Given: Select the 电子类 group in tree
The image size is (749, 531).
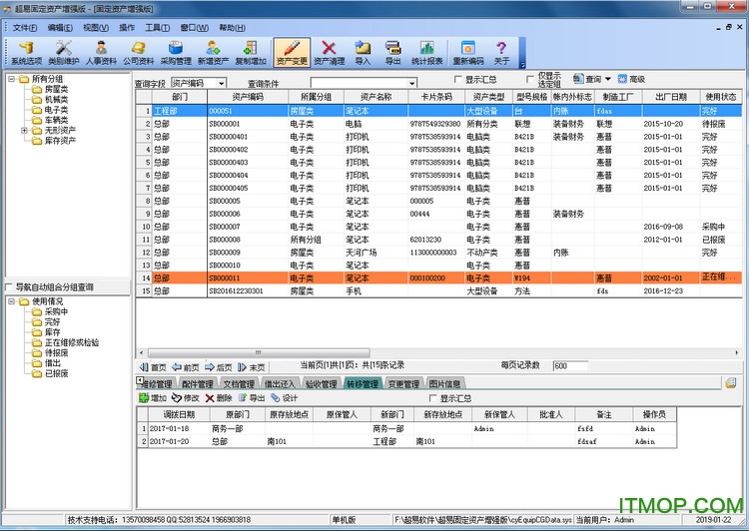Looking at the screenshot, I should click(56, 110).
